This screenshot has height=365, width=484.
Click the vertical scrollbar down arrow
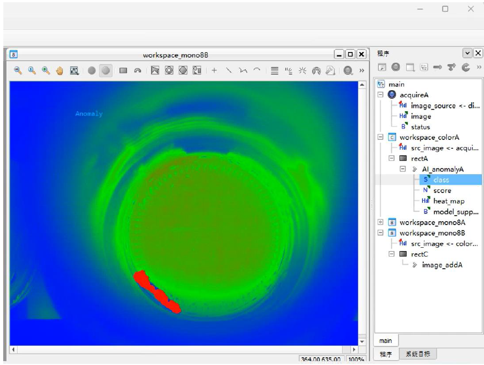click(x=362, y=342)
